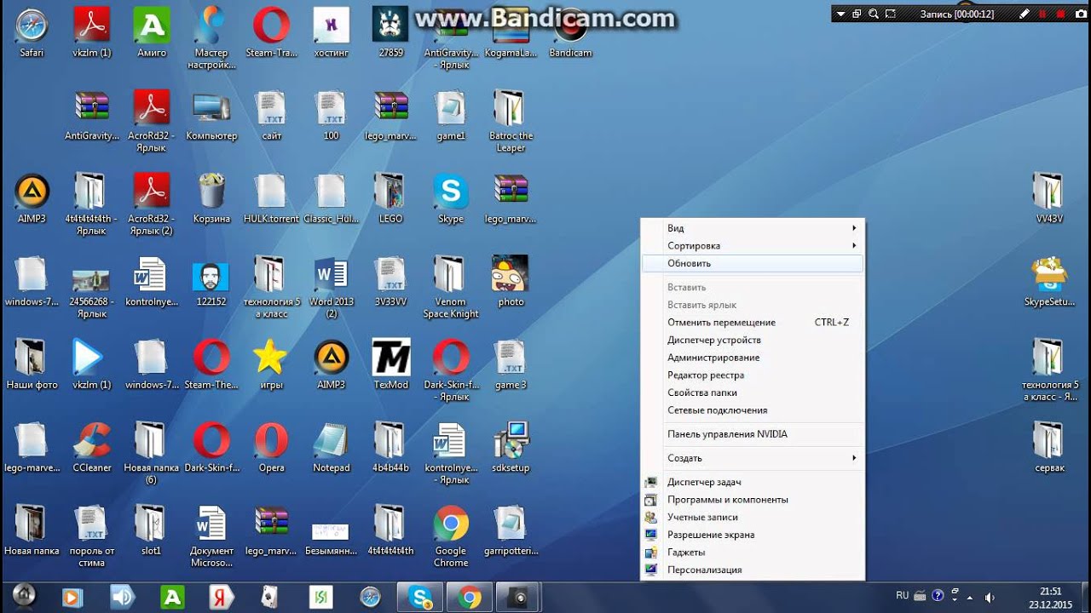Expand the Сортировка submenu
1091x613 pixels.
click(753, 246)
